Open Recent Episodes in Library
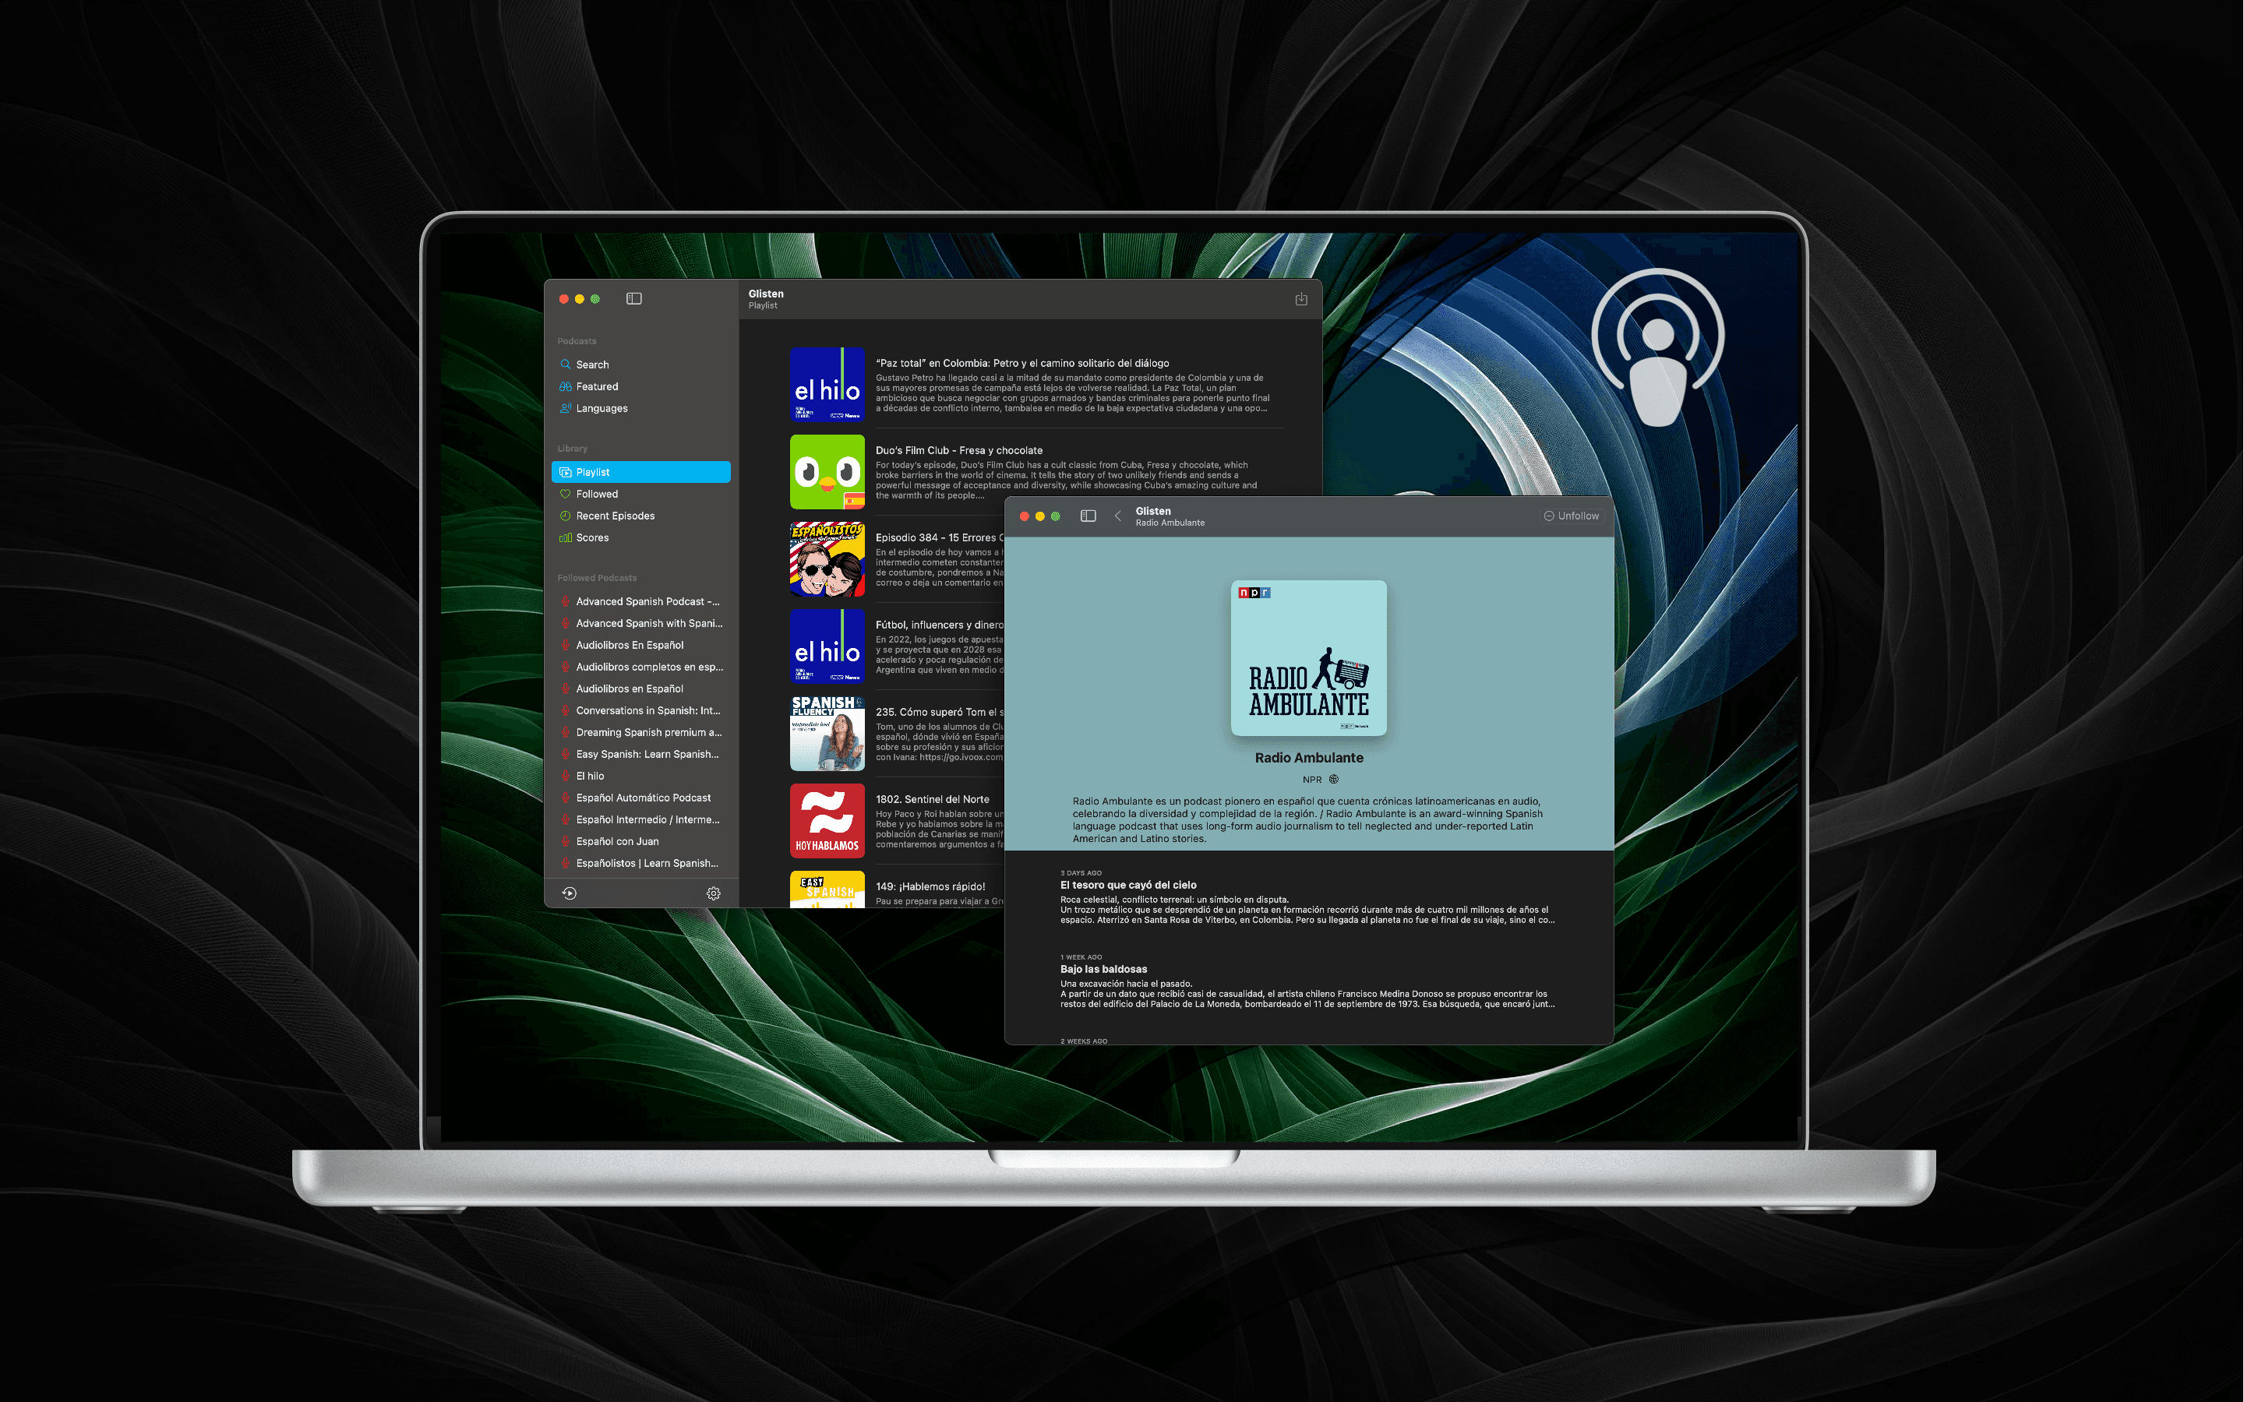Screen dimensions: 2244x1402 click(x=615, y=516)
